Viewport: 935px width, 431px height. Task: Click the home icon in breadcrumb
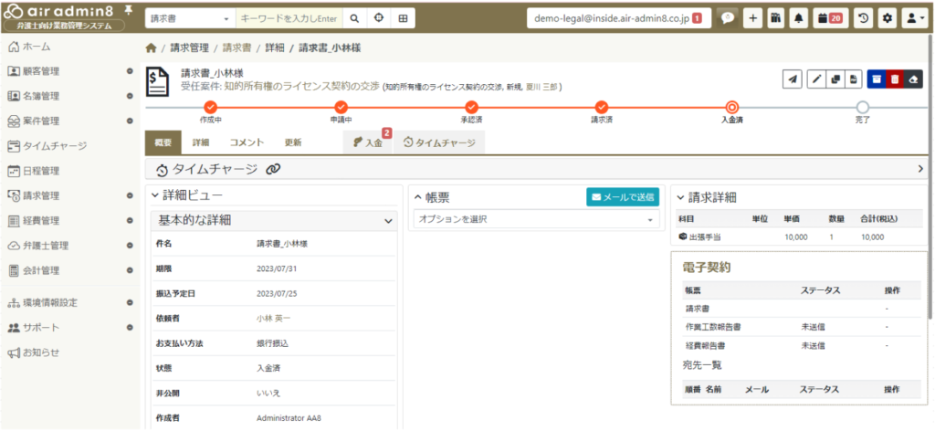(151, 47)
